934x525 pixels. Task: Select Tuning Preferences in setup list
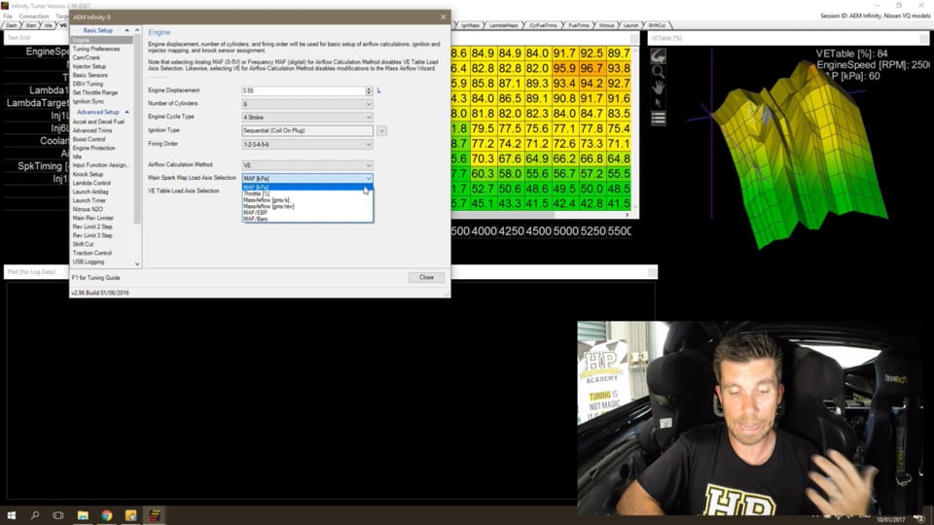96,49
